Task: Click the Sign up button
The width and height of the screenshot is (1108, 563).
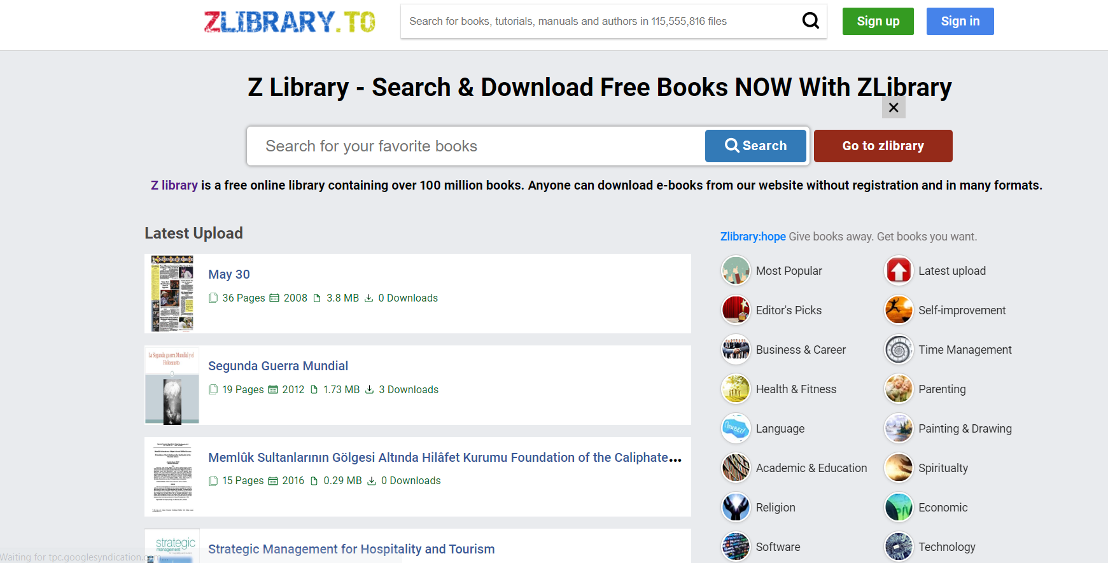Action: [878, 21]
